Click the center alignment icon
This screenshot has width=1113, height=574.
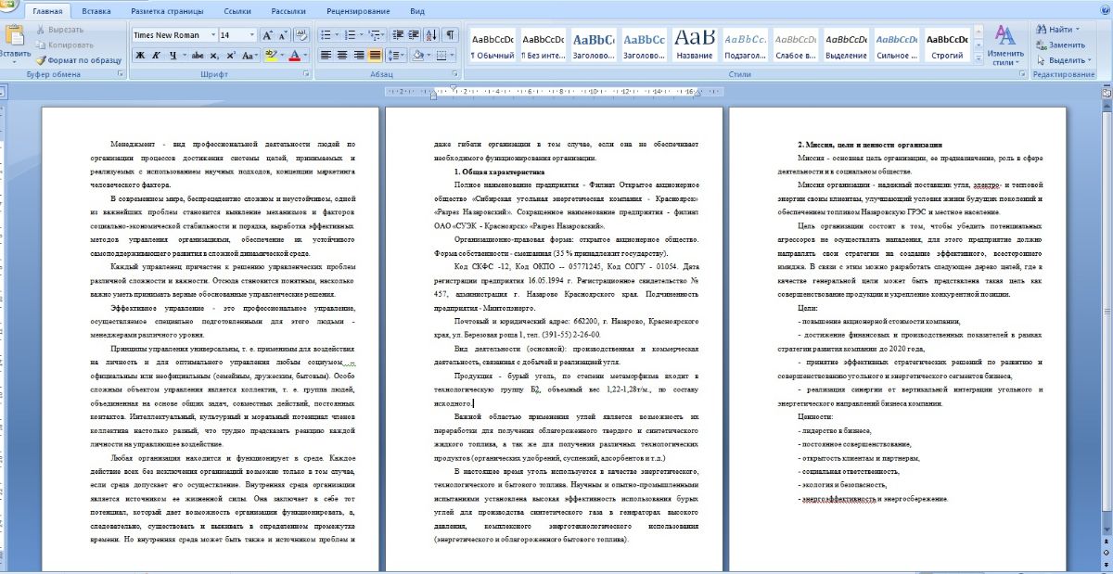point(342,56)
